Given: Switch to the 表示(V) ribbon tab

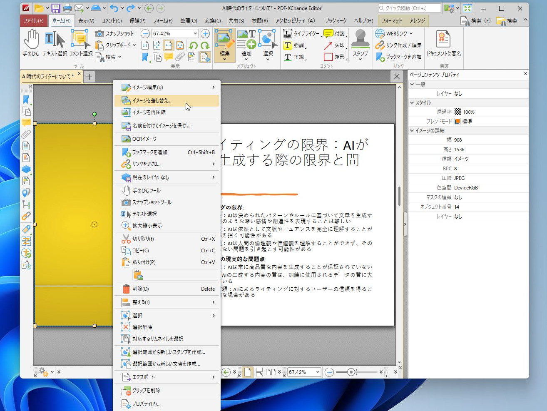Looking at the screenshot, I should point(86,20).
